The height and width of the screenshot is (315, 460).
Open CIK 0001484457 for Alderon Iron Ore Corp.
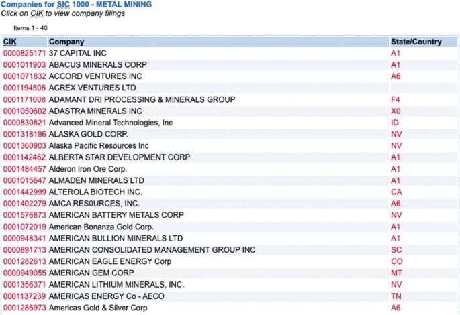24,169
